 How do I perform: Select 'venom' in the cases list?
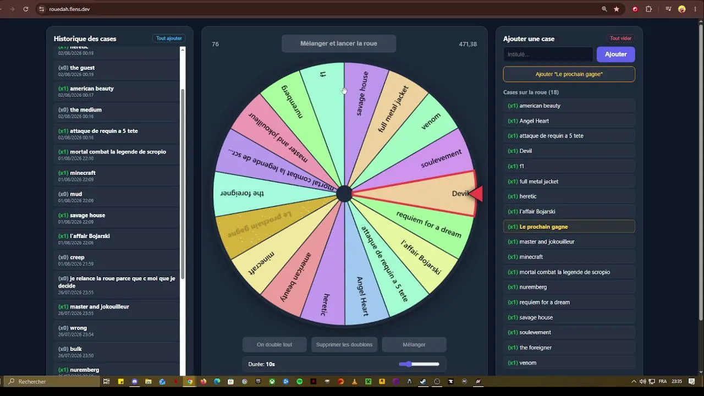[569, 362]
